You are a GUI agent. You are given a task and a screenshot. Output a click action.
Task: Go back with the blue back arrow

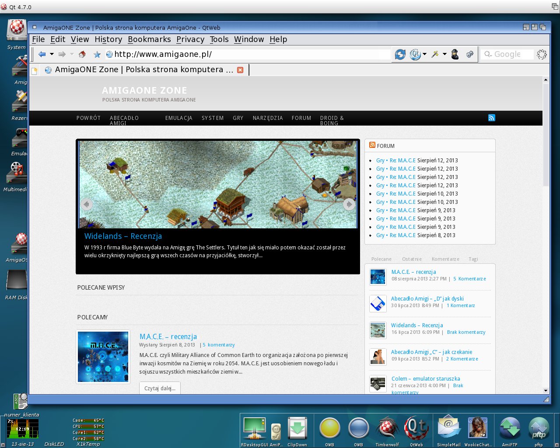[42, 54]
